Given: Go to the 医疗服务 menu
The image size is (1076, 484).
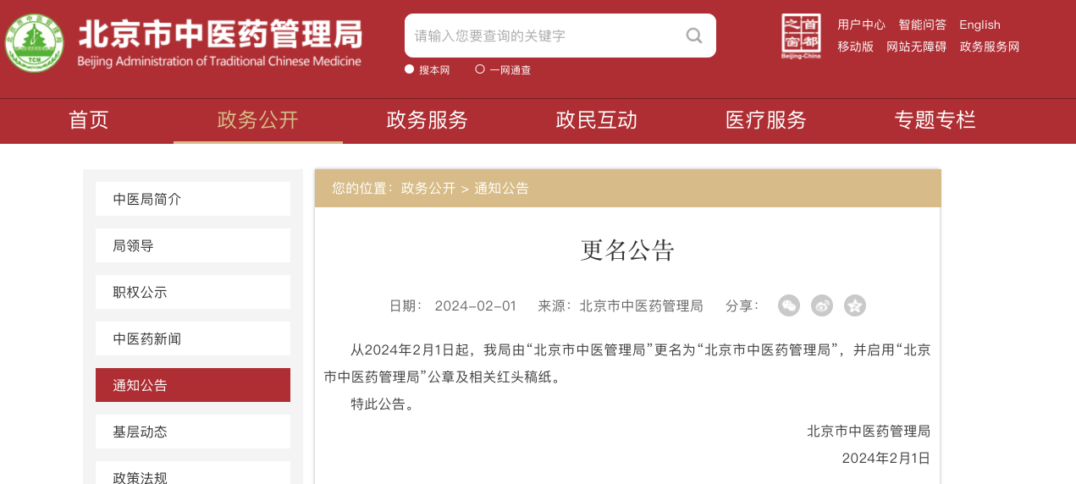Looking at the screenshot, I should [766, 120].
